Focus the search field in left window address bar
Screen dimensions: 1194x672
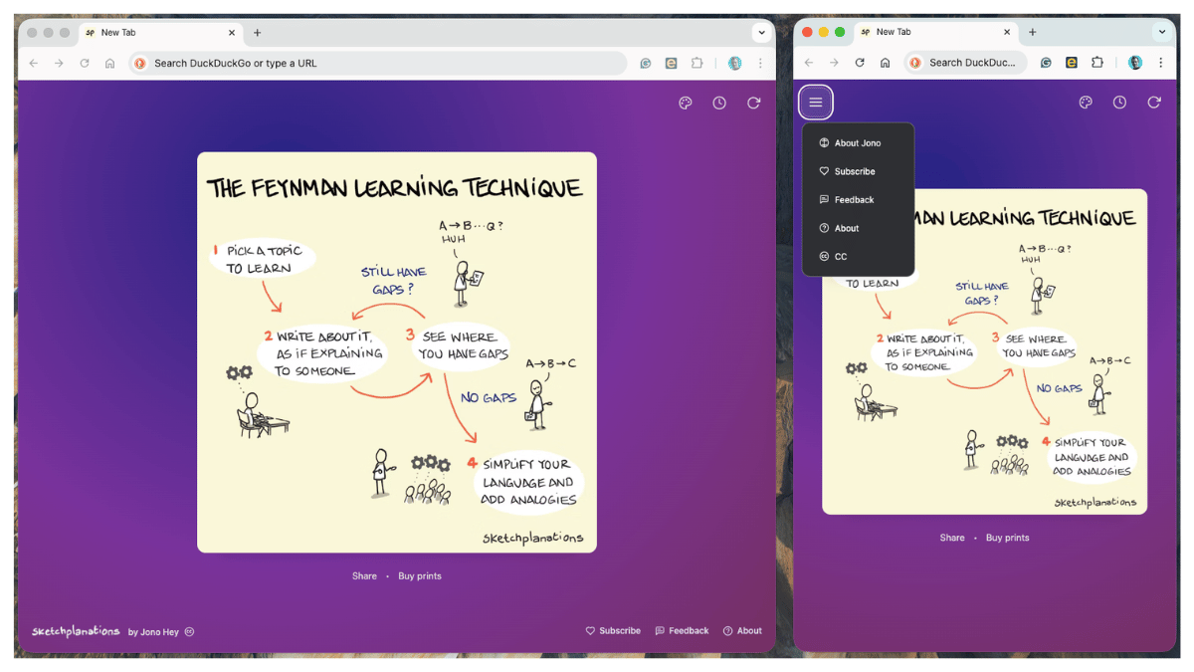pos(378,63)
